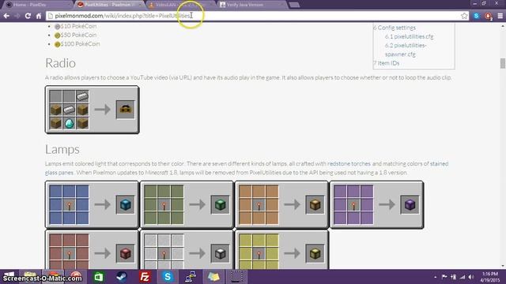The height and width of the screenshot is (284, 506).
Task: Open the browser home page icon
Action: [39, 16]
